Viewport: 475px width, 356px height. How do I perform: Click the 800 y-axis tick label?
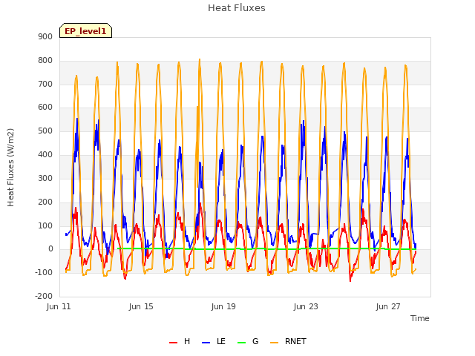pos(45,61)
